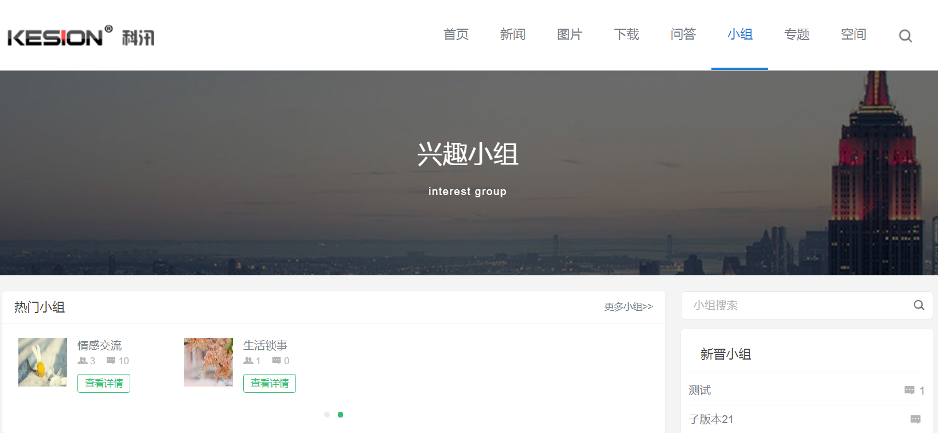Click the comment icon beside 子版本21
This screenshot has width=938, height=433.
click(916, 419)
